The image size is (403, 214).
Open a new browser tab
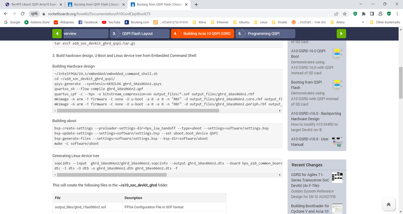196,4
